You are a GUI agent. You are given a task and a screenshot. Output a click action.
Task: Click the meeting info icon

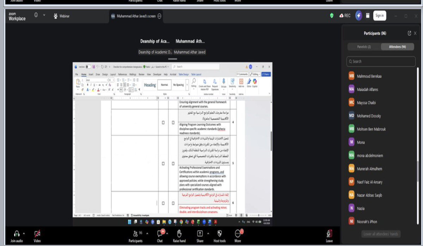[x=36, y=15]
